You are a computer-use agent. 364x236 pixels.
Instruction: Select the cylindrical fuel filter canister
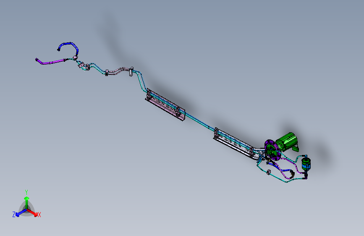(306, 164)
